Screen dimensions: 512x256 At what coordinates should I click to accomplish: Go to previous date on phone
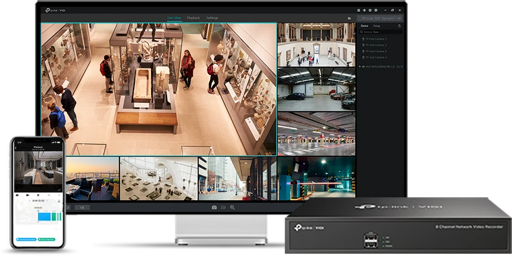click(29, 201)
